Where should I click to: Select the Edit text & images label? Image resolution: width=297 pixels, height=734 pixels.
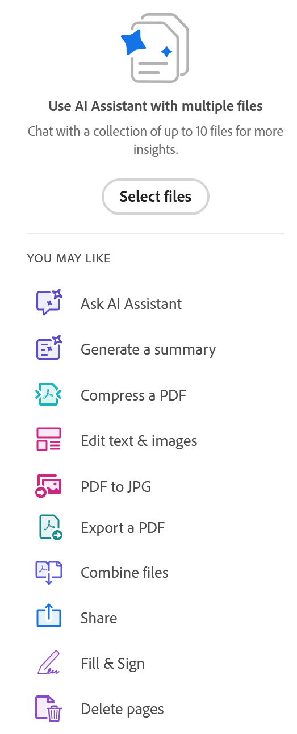click(139, 441)
